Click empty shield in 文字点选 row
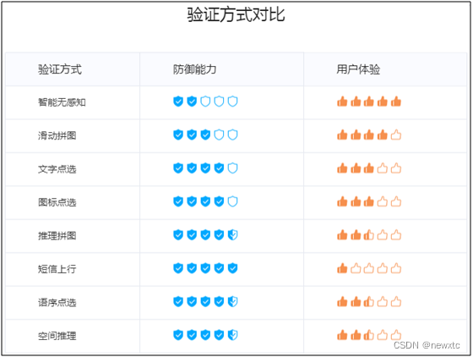 click(232, 168)
